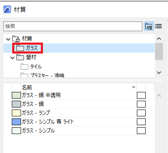Viewport: 168px width, 153px height.
Task: Select material ガラス - ランプ
Action: click(79, 113)
